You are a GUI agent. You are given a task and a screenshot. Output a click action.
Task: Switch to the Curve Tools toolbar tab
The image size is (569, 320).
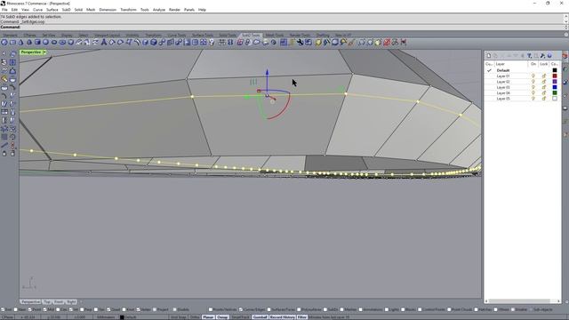pyautogui.click(x=177, y=36)
